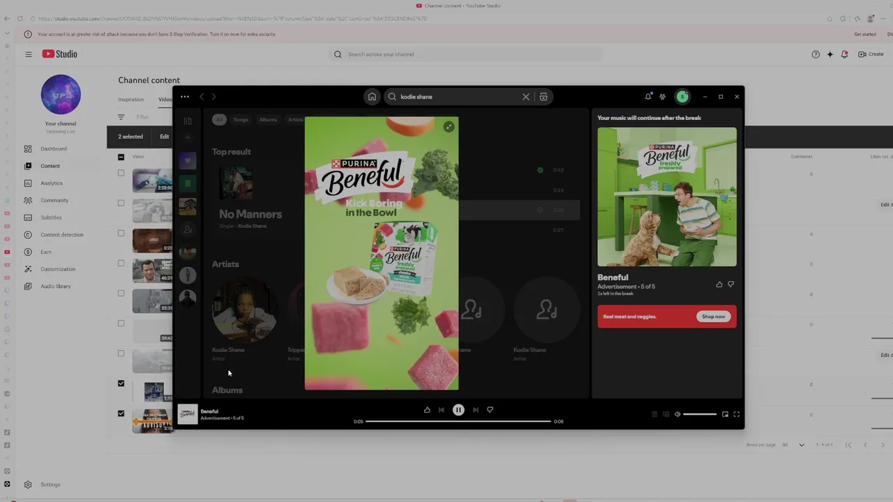
Task: Open Liked Songs in Spotify sidebar
Action: pos(187,161)
